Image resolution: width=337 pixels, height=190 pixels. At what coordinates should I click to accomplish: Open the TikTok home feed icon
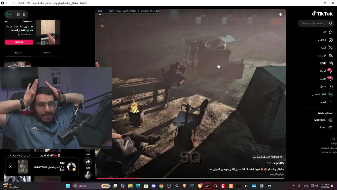pyautogui.click(x=331, y=32)
